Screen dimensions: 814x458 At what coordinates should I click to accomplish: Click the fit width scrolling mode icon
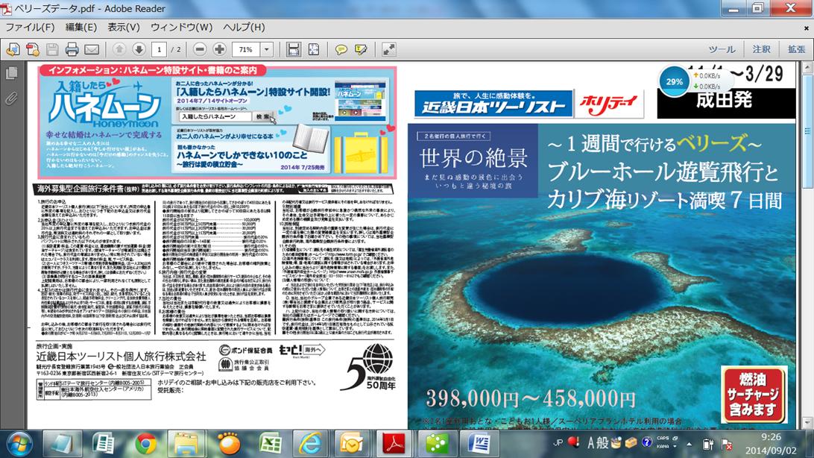coord(294,49)
